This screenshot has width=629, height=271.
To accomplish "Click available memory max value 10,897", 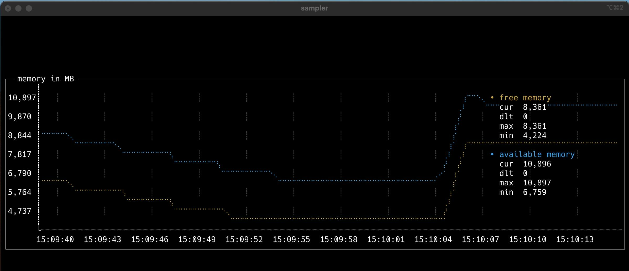I will (x=537, y=183).
